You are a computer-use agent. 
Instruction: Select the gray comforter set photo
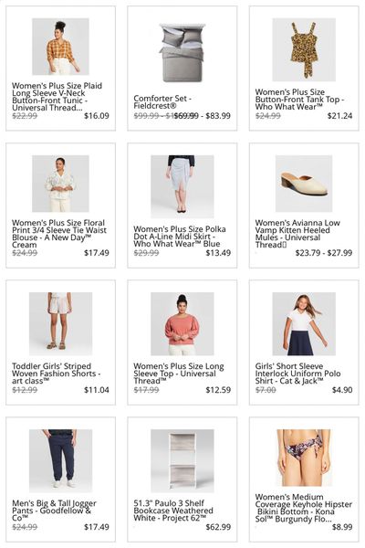click(182, 52)
